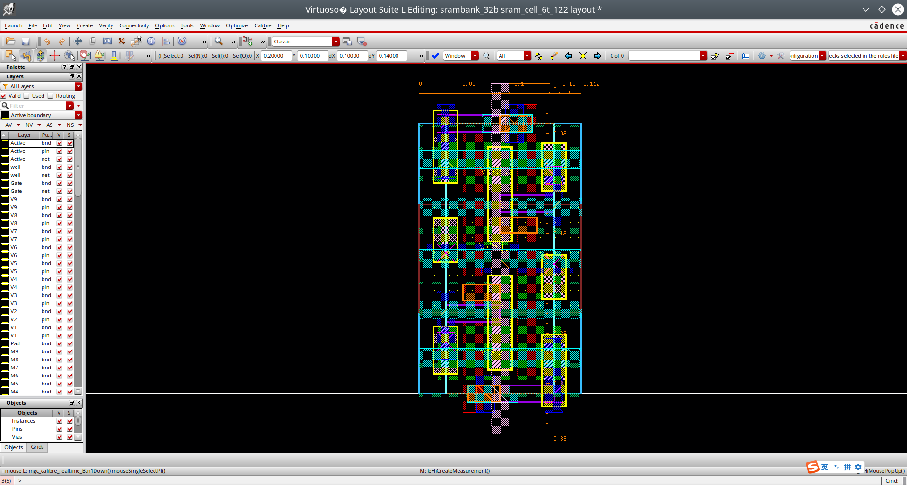Viewport: 907px width, 485px height.
Task: Click the Create Instance icon
Action: click(248, 42)
